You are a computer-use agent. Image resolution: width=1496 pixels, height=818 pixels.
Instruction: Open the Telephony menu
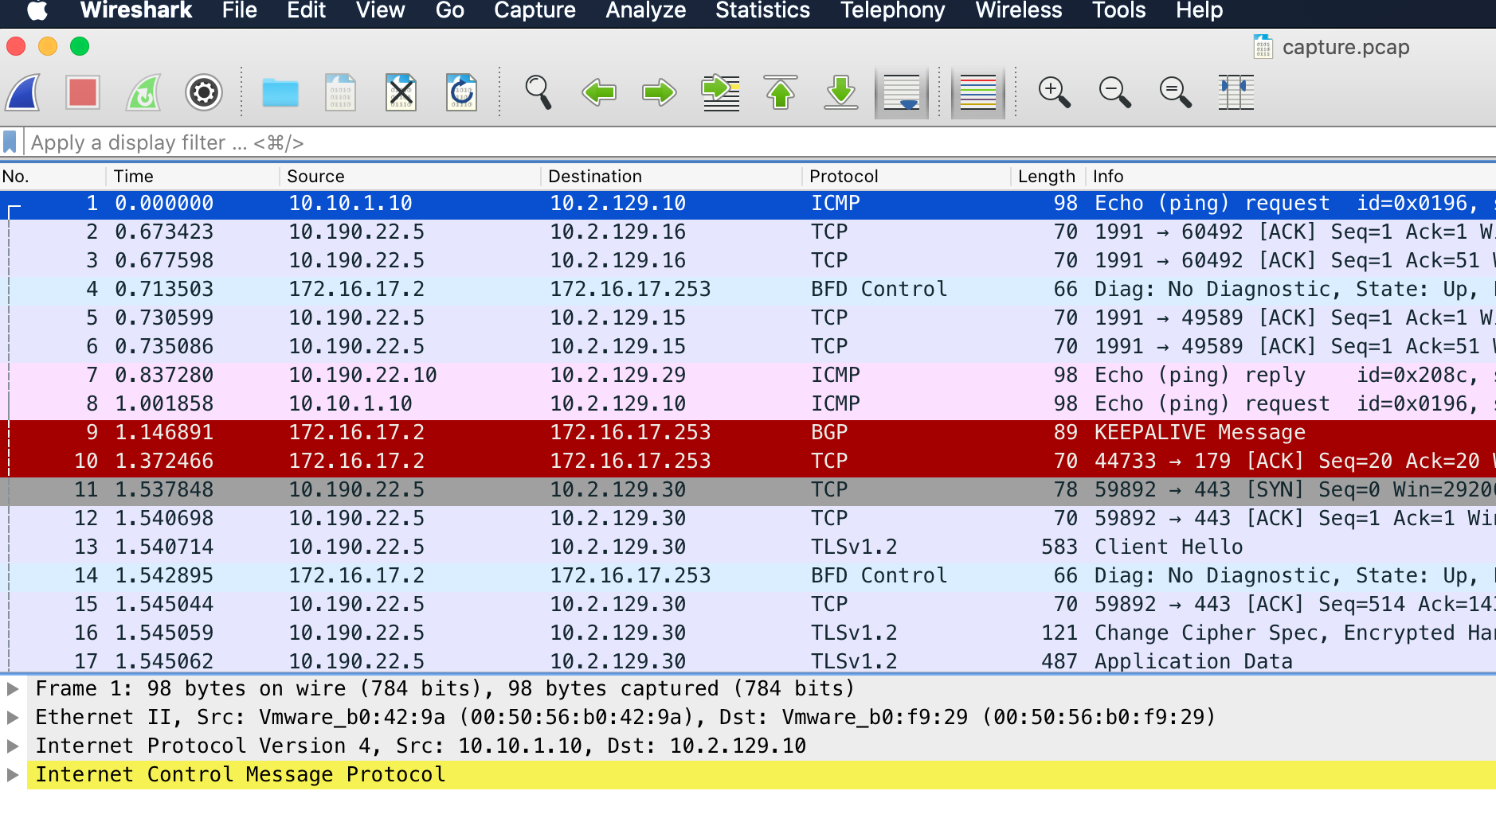click(x=891, y=11)
